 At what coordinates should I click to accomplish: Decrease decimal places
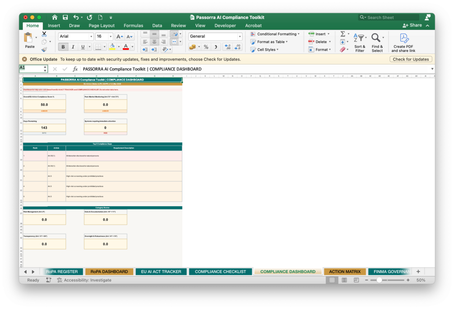click(x=238, y=47)
